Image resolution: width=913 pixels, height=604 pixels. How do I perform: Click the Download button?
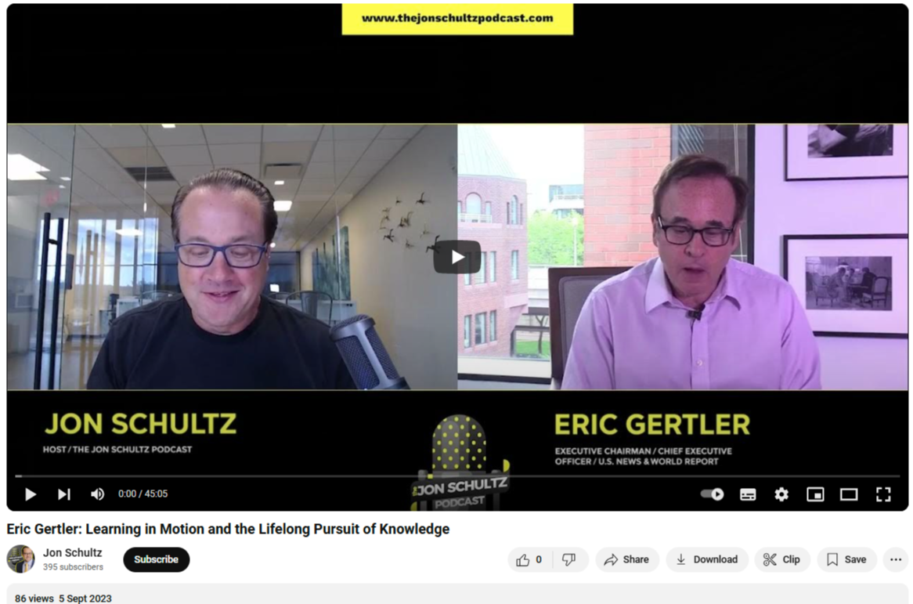click(707, 559)
